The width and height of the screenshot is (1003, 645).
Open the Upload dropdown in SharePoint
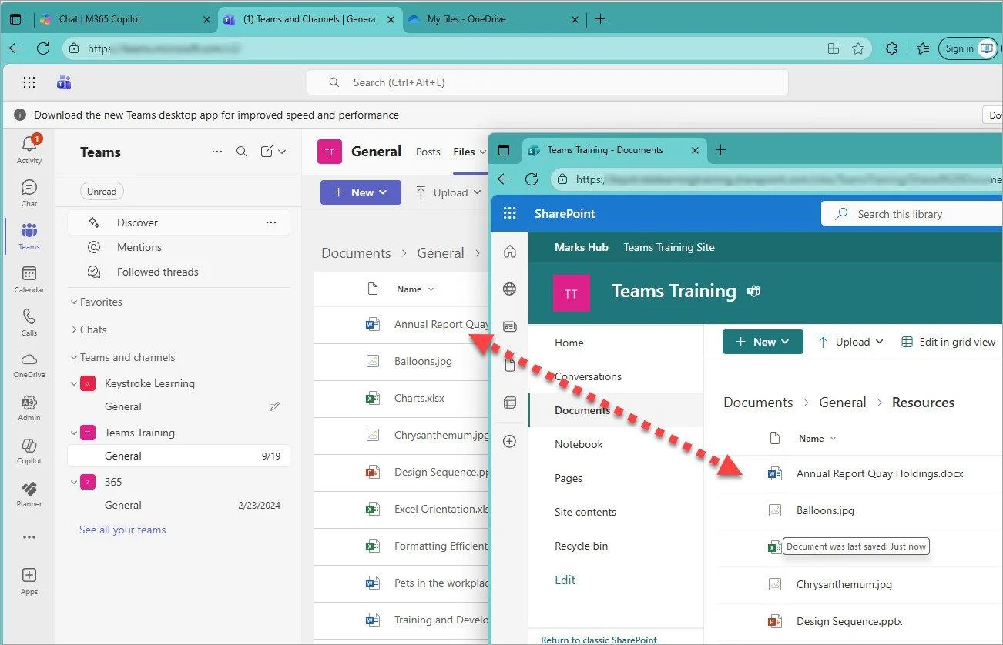click(x=850, y=342)
